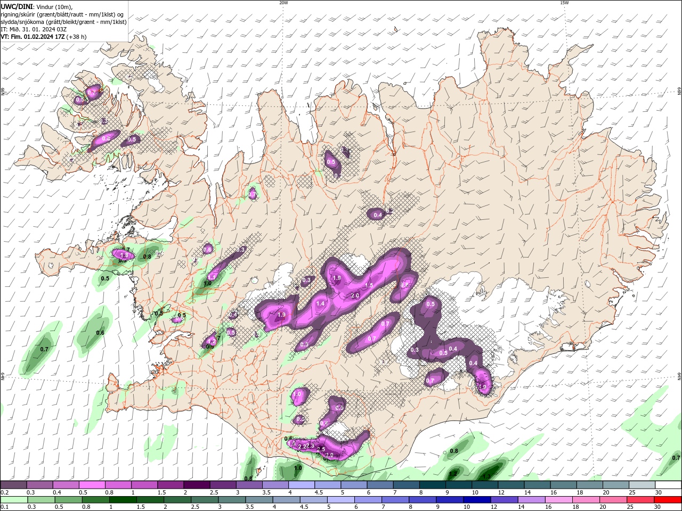Click the 20W longitude label on top edge
This screenshot has height=511, width=682.
pos(283,3)
